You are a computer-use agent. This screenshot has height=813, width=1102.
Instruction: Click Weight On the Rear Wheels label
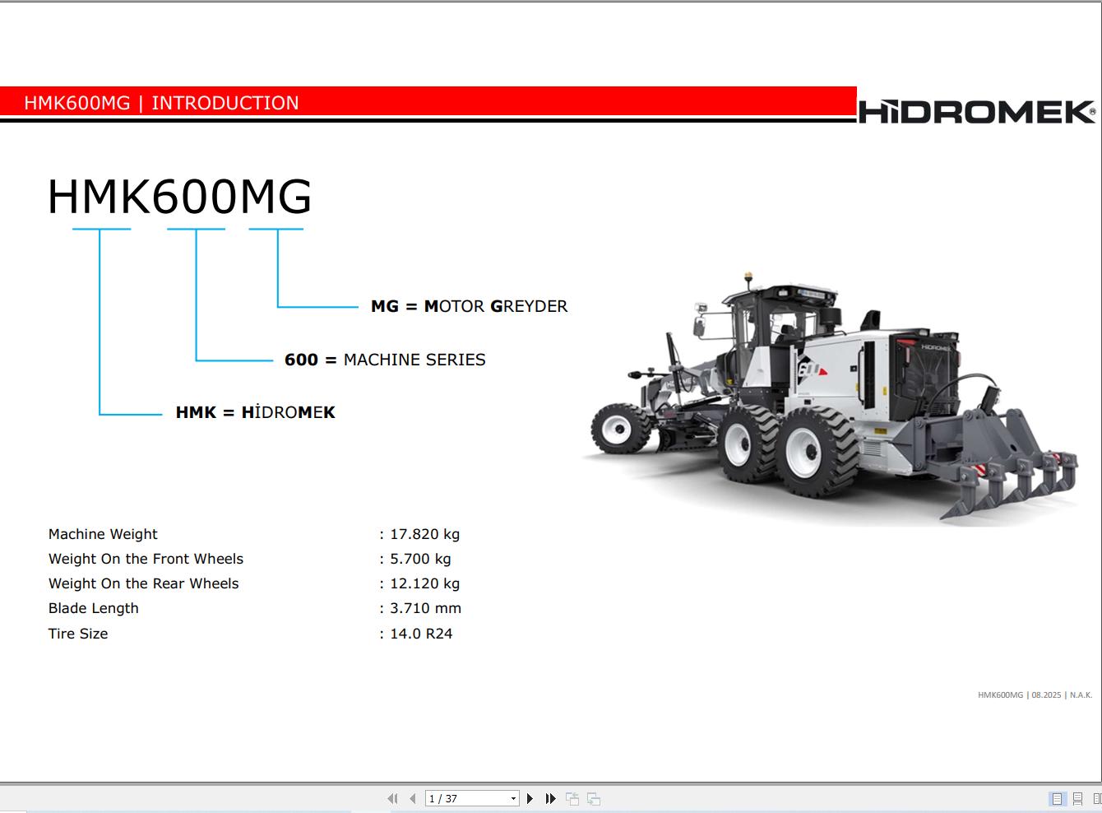[143, 583]
